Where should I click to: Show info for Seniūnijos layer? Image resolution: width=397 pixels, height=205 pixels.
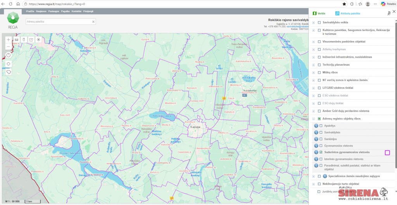[x=316, y=139]
